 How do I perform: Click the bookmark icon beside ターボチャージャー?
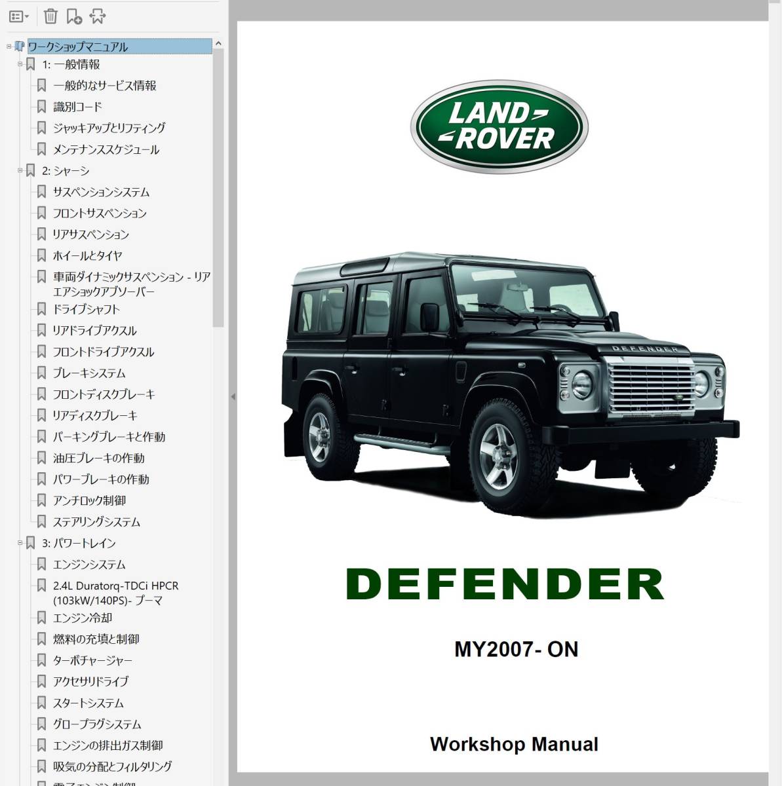(x=41, y=660)
